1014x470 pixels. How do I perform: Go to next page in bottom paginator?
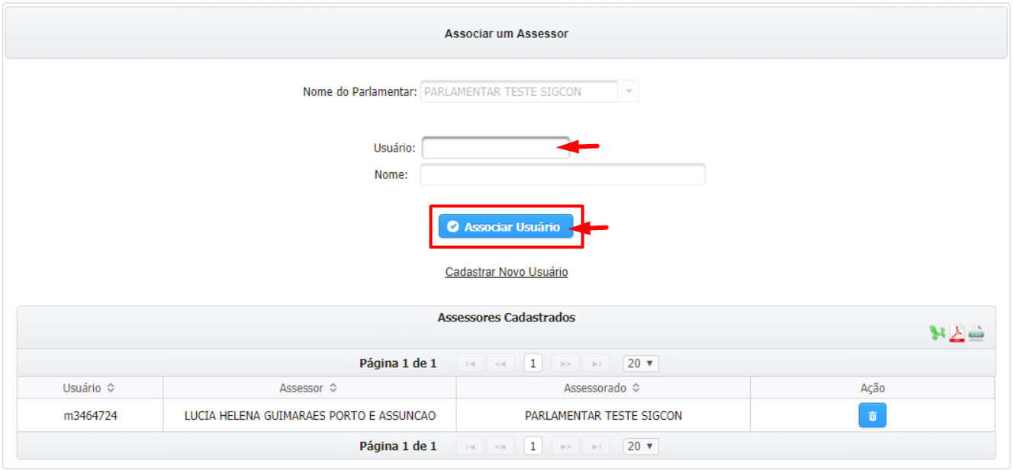[565, 446]
